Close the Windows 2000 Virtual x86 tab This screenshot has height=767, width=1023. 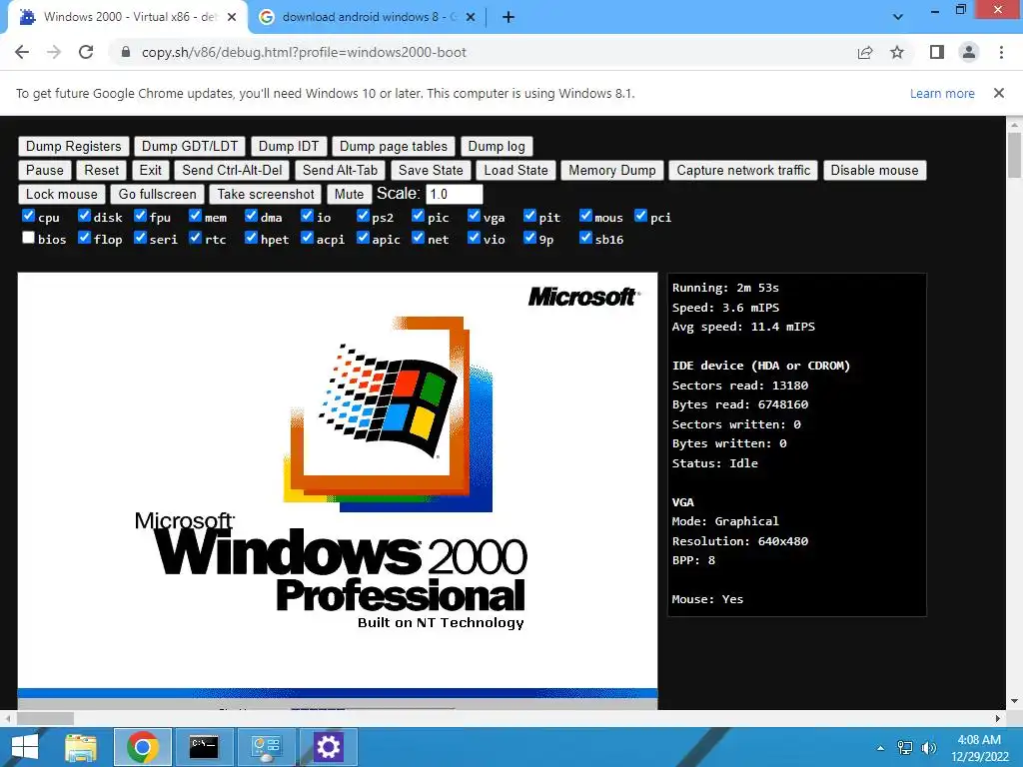(232, 17)
